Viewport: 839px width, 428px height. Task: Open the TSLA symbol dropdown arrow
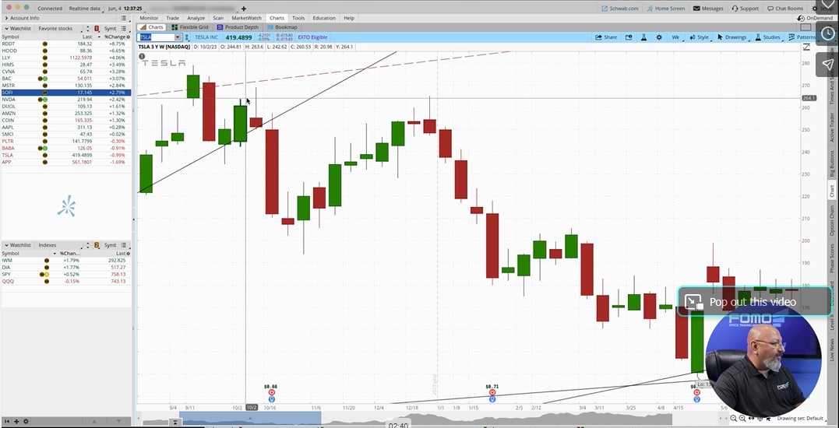click(x=178, y=37)
